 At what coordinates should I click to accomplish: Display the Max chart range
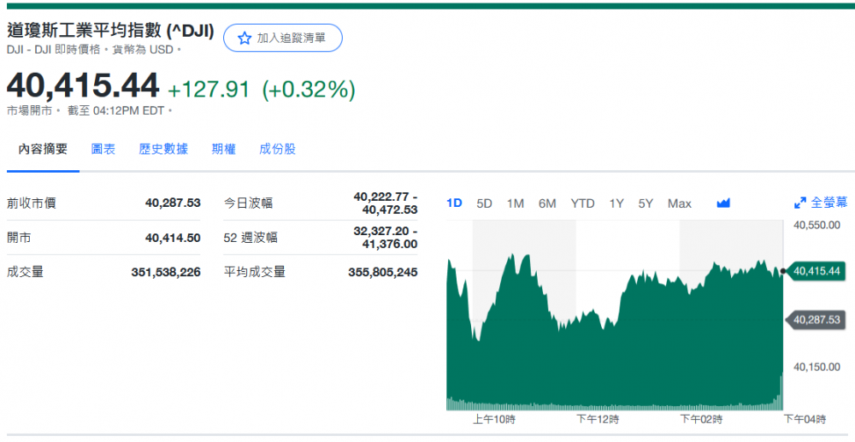tap(679, 203)
